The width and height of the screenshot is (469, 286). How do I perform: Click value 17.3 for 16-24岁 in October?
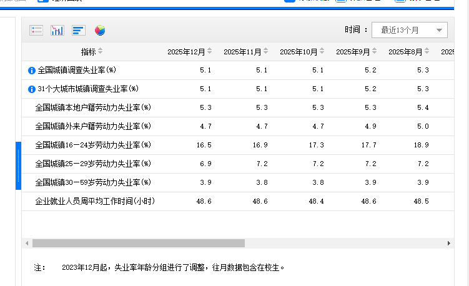316,145
